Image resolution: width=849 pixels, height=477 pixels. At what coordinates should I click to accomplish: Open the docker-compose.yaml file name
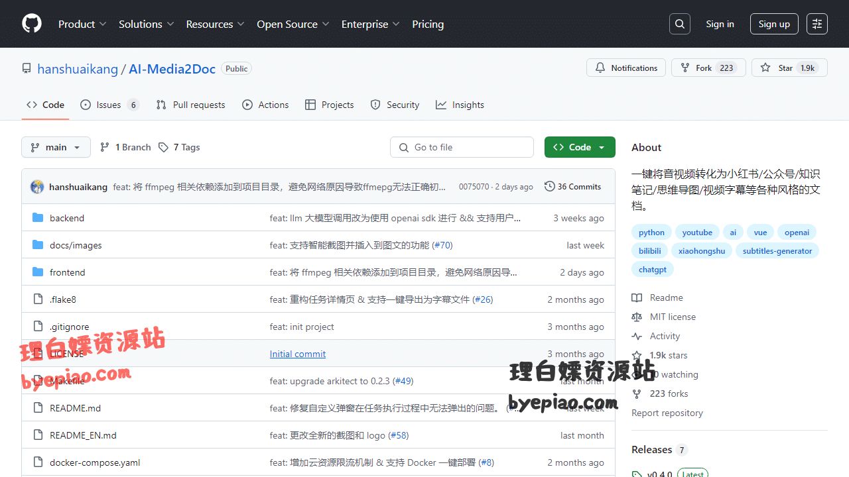tap(95, 462)
